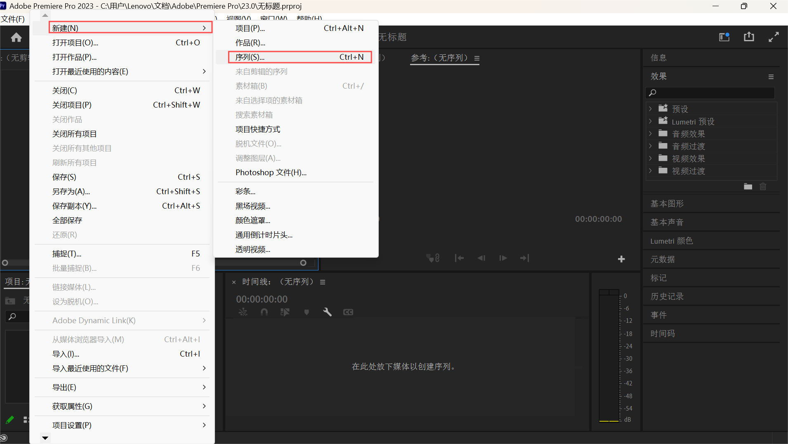Click the gang source and program icon
This screenshot has height=444, width=788.
[433, 258]
